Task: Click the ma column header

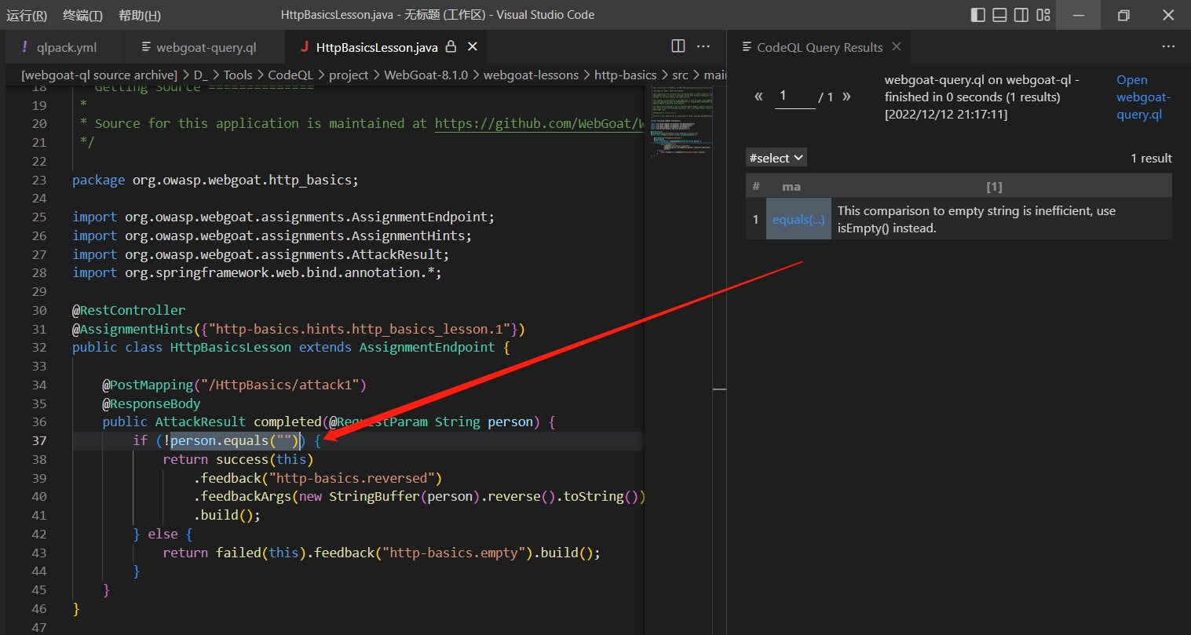Action: coord(791,187)
